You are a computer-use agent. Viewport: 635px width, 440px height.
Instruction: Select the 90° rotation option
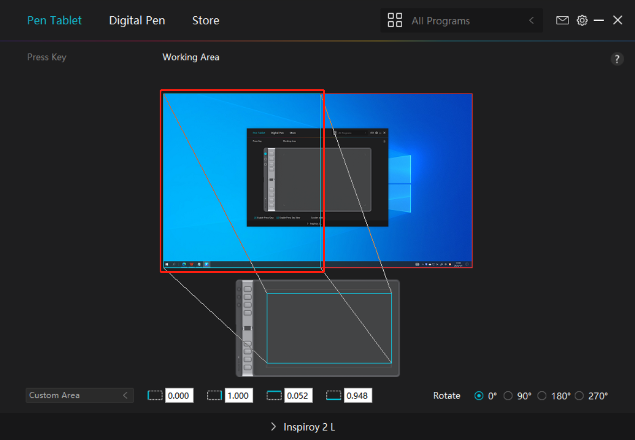(x=508, y=396)
